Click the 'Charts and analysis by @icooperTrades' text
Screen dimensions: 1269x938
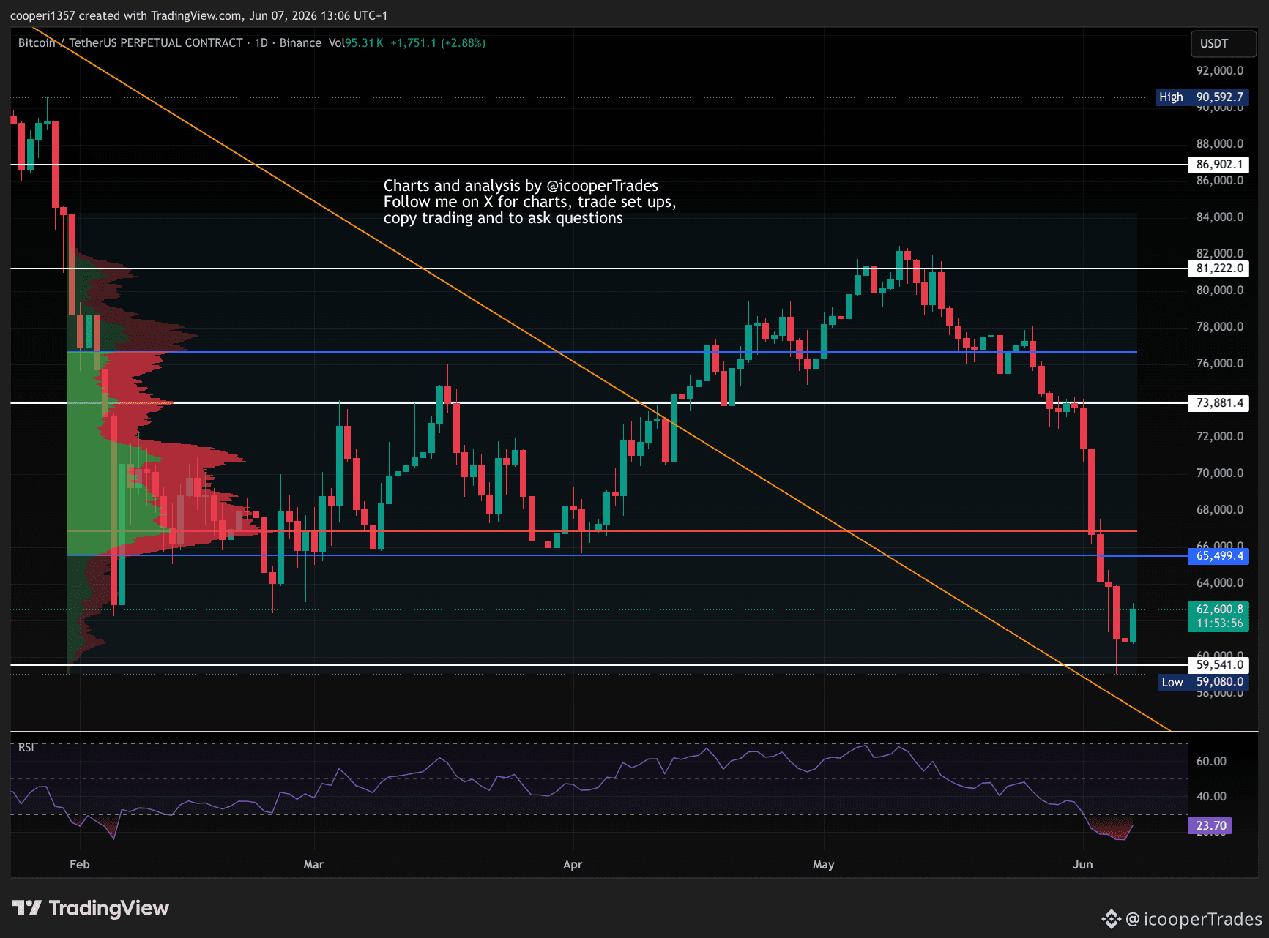click(521, 186)
